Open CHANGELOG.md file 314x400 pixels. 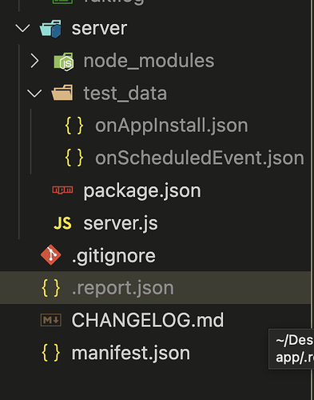(148, 320)
